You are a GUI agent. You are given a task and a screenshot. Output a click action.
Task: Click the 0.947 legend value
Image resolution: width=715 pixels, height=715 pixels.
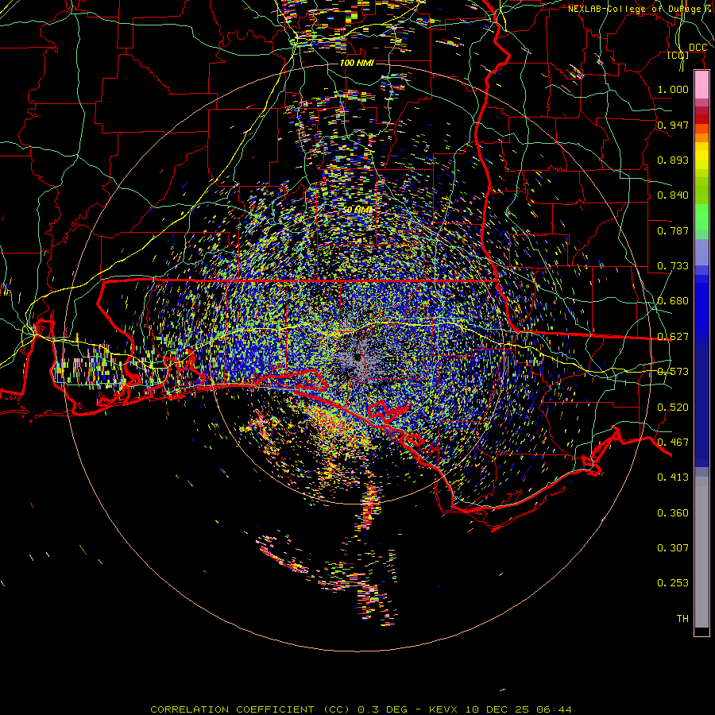[x=673, y=125]
